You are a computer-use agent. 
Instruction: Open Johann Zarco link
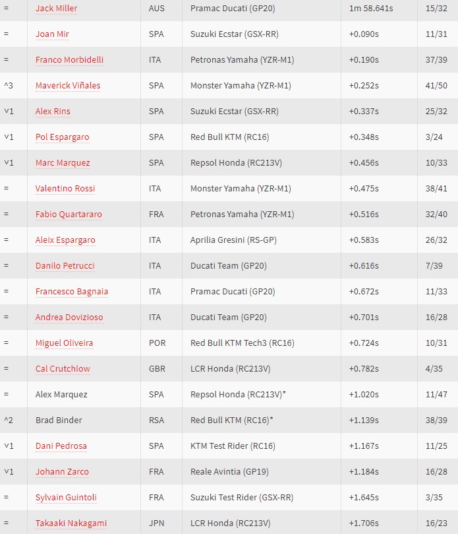pos(62,472)
